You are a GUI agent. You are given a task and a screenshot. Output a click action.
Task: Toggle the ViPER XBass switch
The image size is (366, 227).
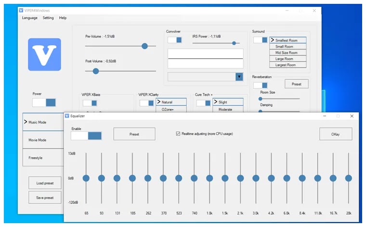coord(90,103)
